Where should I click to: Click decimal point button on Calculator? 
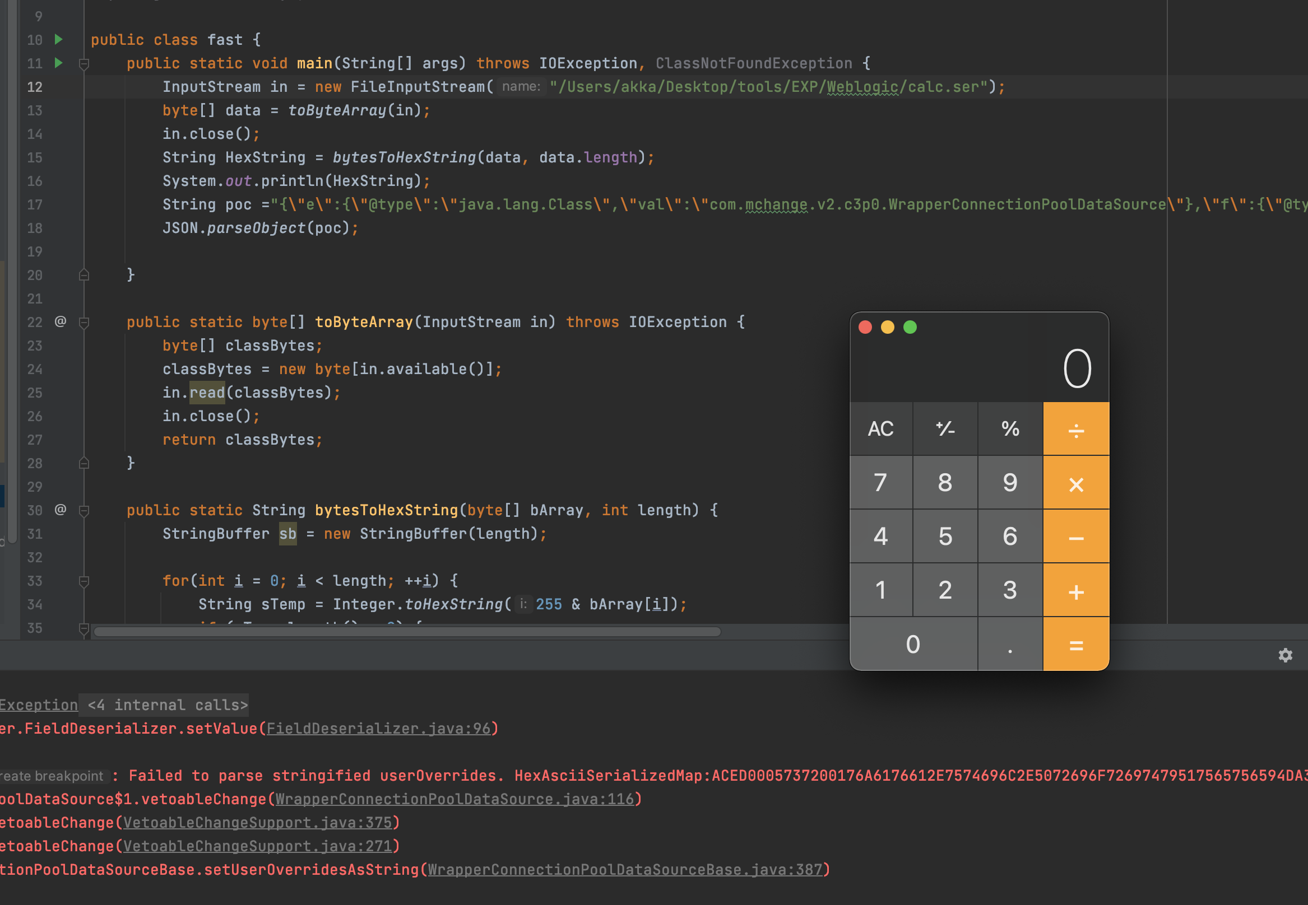click(1010, 644)
